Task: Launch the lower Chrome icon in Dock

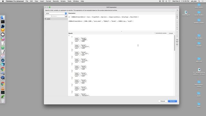Action: [3, 84]
